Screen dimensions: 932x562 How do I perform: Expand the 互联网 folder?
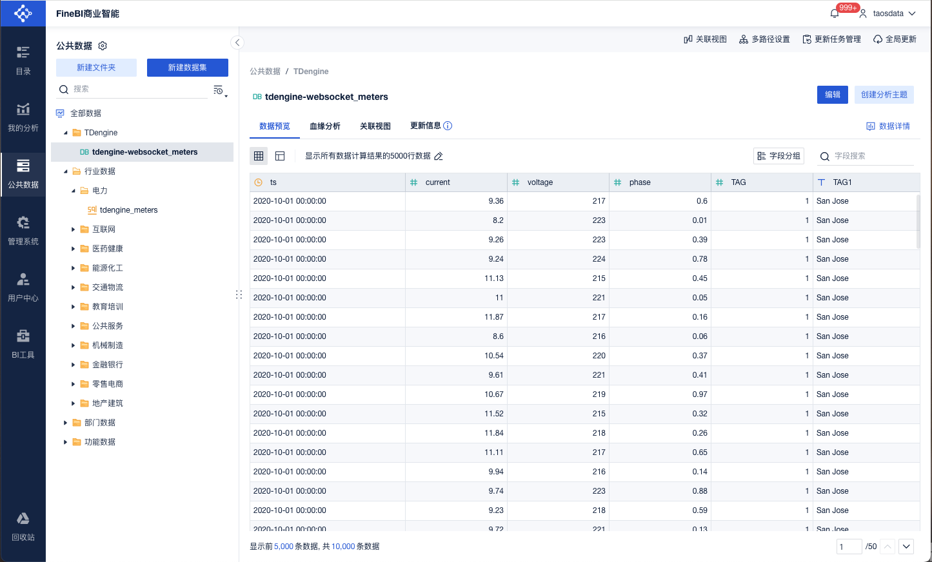click(73, 229)
